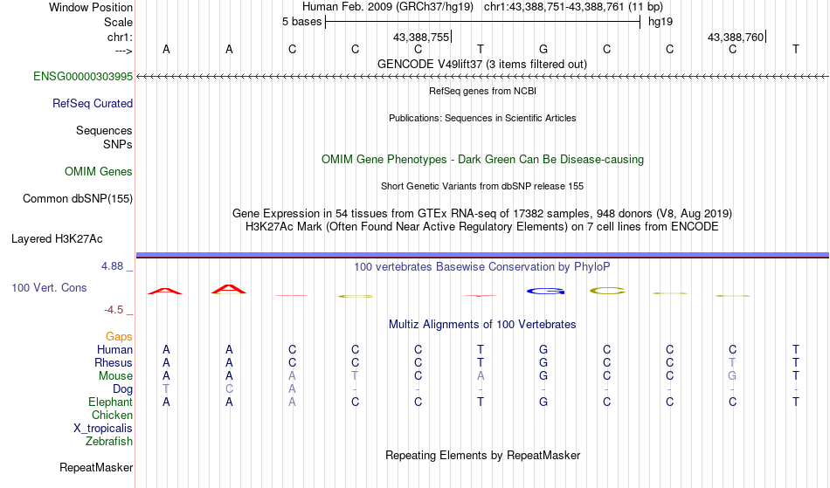Click the faded C in the Dog row
830x488 pixels.
229,389
